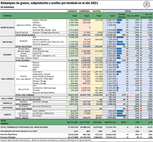Screen dimensions: 153x142
Task: Click red down arrow beside -34% in Lima / COFCO row
Action: (127, 111)
